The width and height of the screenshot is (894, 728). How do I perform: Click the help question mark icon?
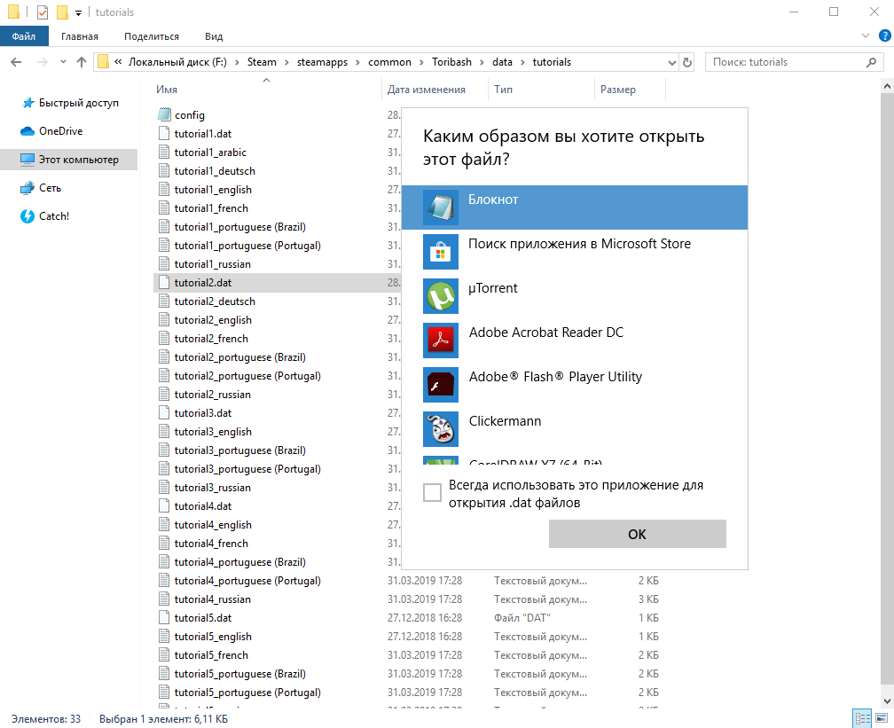[885, 36]
